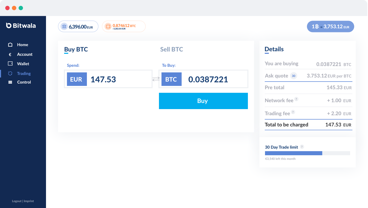Click the Ask quote 30 timer badge
This screenshot has height=208, width=368.
294,76
